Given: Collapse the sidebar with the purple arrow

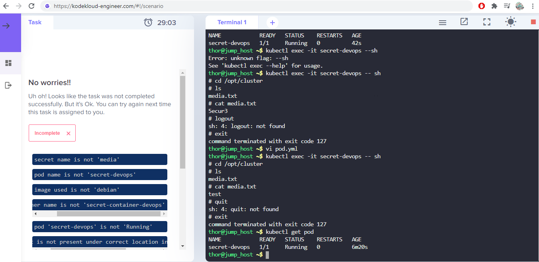Looking at the screenshot, I should pyautogui.click(x=6, y=26).
